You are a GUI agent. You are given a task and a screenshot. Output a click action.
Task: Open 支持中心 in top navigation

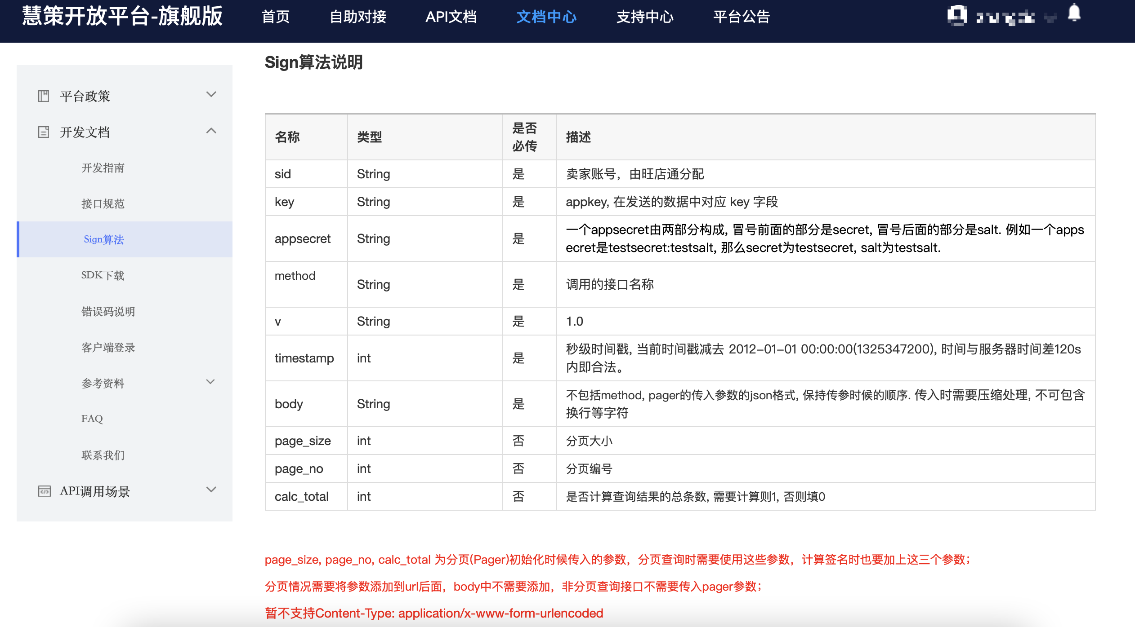point(645,17)
